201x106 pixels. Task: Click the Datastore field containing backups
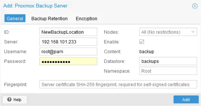click(168, 61)
